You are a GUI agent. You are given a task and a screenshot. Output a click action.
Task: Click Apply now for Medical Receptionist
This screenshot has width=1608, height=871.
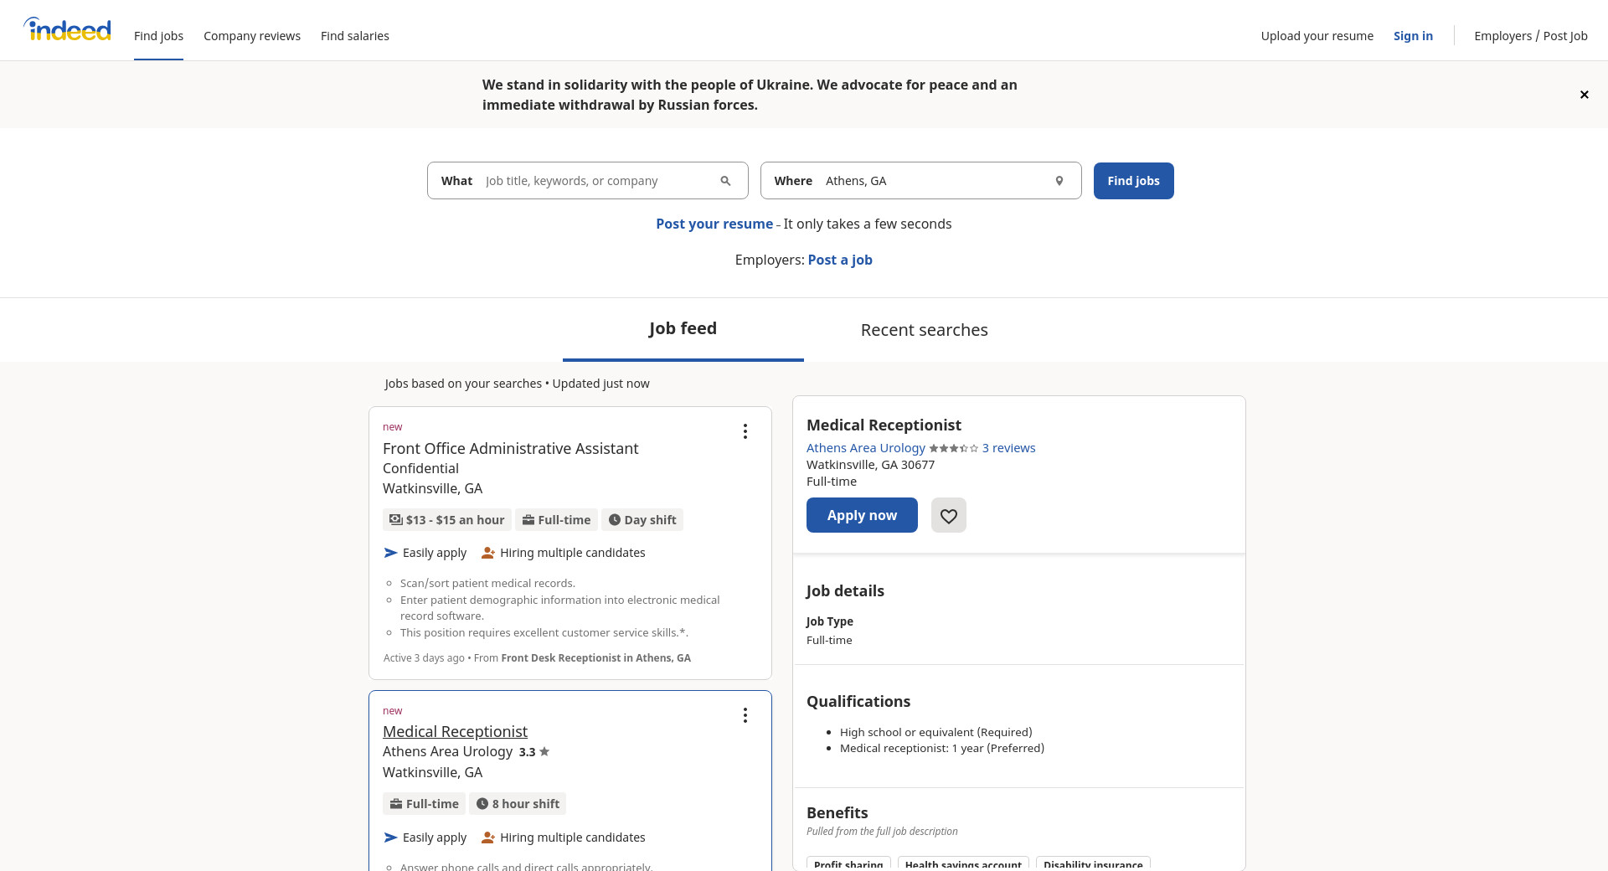point(861,516)
